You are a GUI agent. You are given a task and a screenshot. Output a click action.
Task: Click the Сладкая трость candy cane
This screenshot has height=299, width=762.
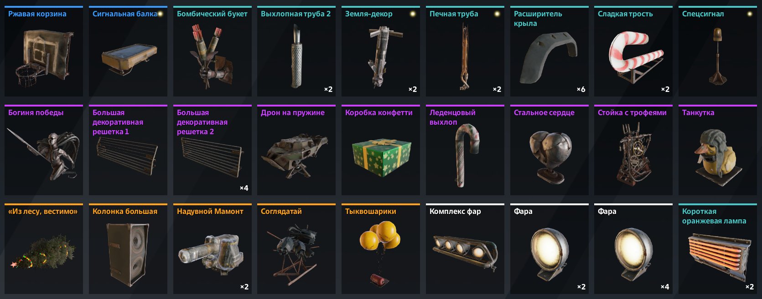pyautogui.click(x=633, y=51)
